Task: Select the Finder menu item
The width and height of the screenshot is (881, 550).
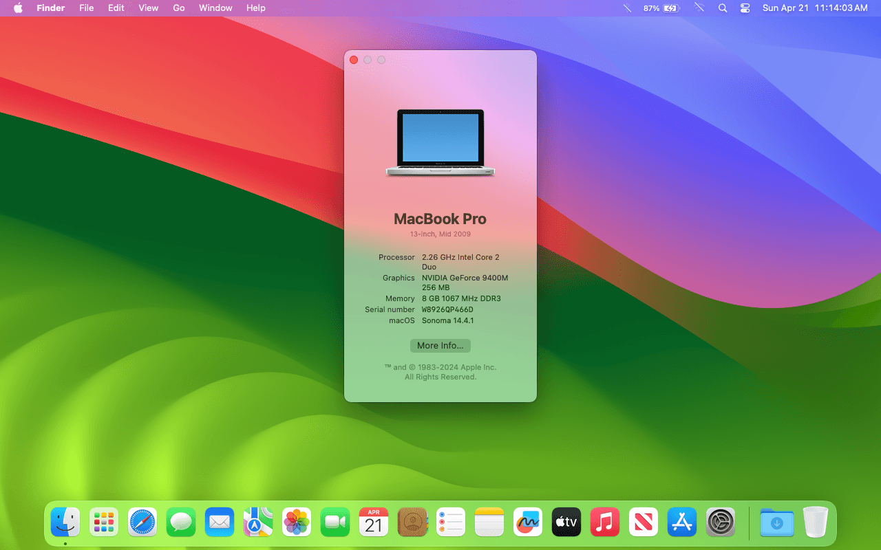Action: tap(51, 8)
